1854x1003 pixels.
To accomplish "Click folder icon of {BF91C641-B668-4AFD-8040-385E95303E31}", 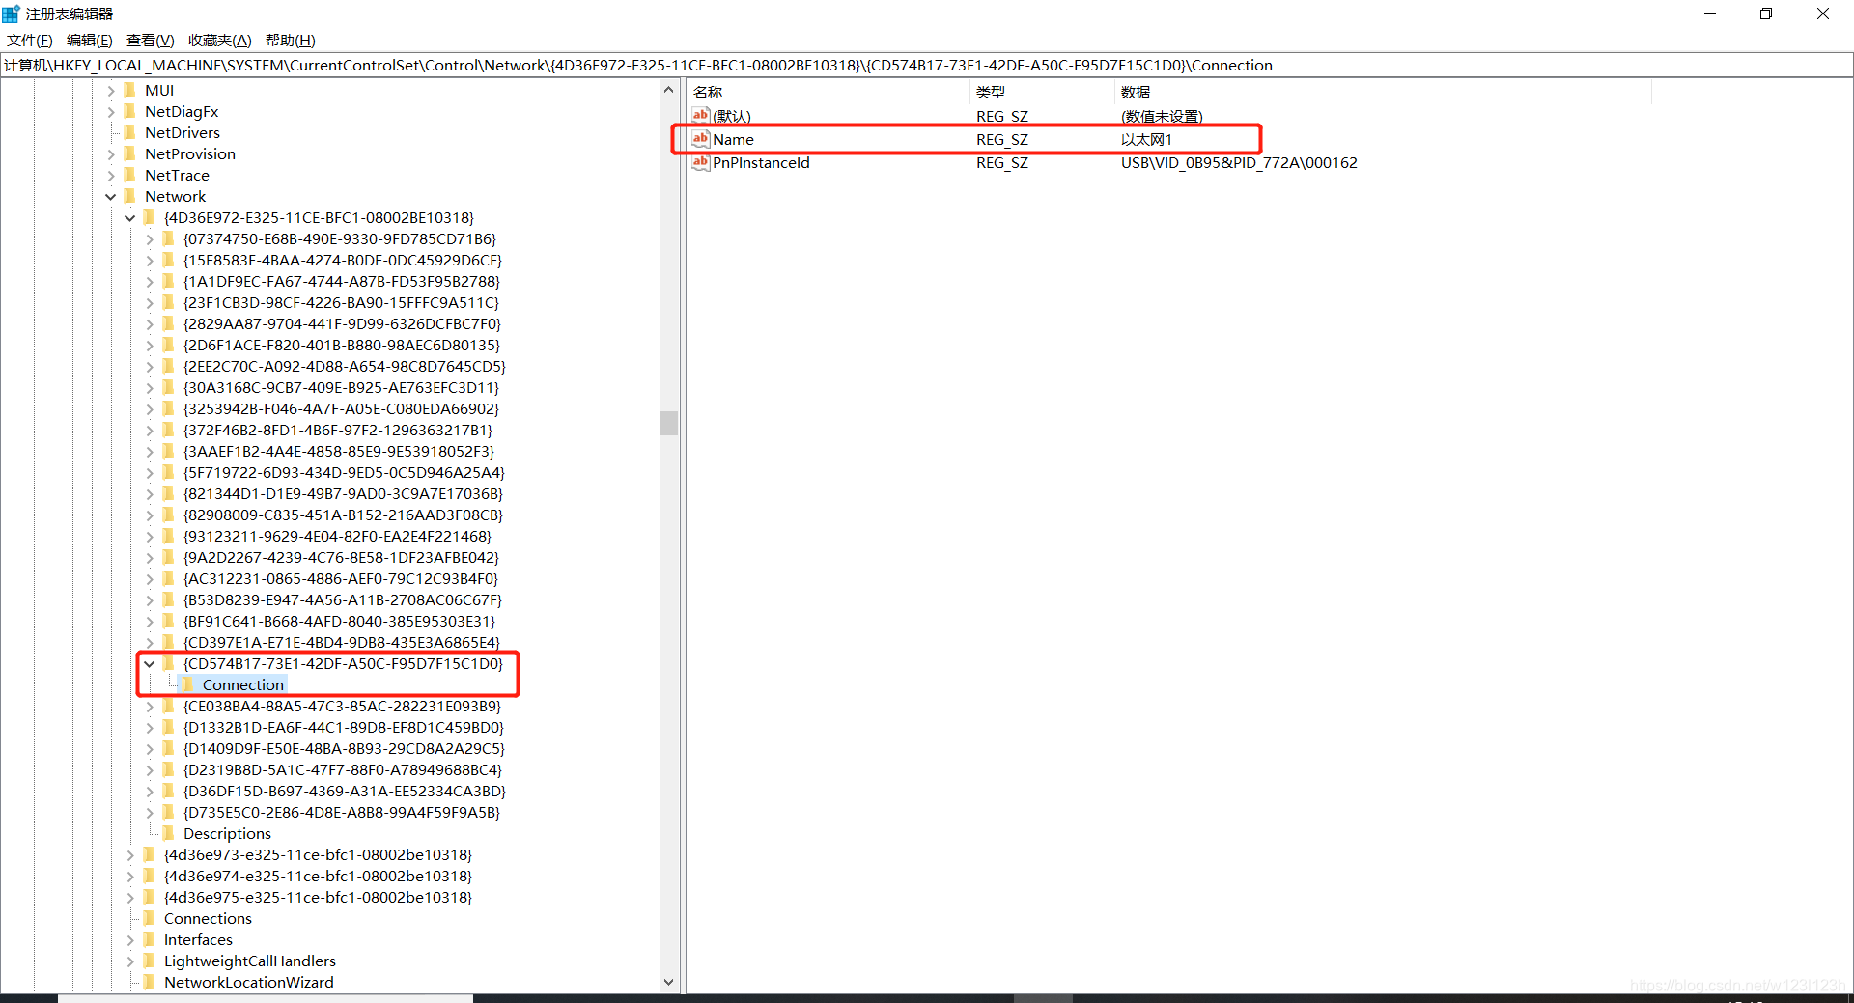I will 168,621.
